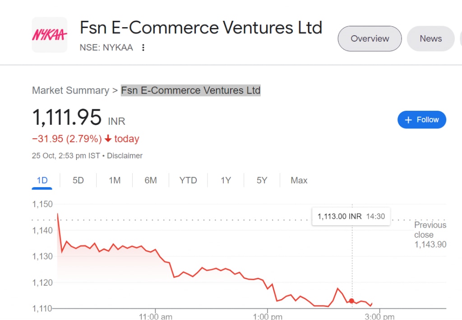The width and height of the screenshot is (462, 320).
Task: Go back via Market Summary breadcrumb
Action: coord(70,90)
